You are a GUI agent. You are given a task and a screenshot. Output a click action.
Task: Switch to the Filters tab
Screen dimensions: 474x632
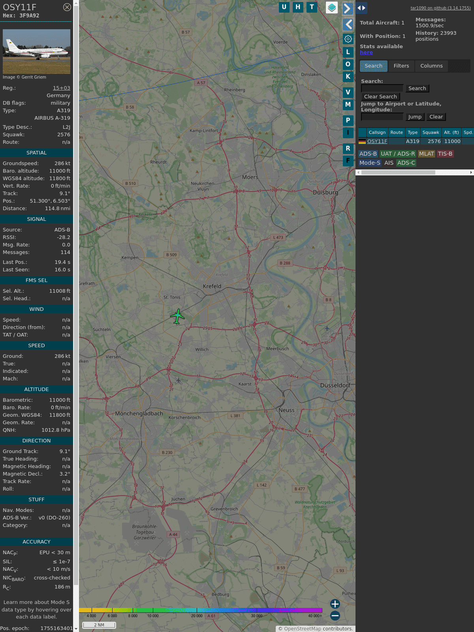click(x=401, y=66)
